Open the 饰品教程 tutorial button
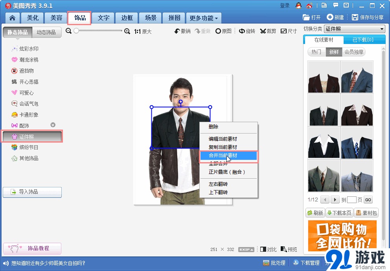This screenshot has height=271, width=390. (x=32, y=248)
